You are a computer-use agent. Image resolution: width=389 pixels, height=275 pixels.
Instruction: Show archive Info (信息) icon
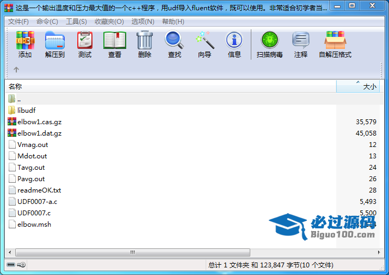[x=234, y=40]
